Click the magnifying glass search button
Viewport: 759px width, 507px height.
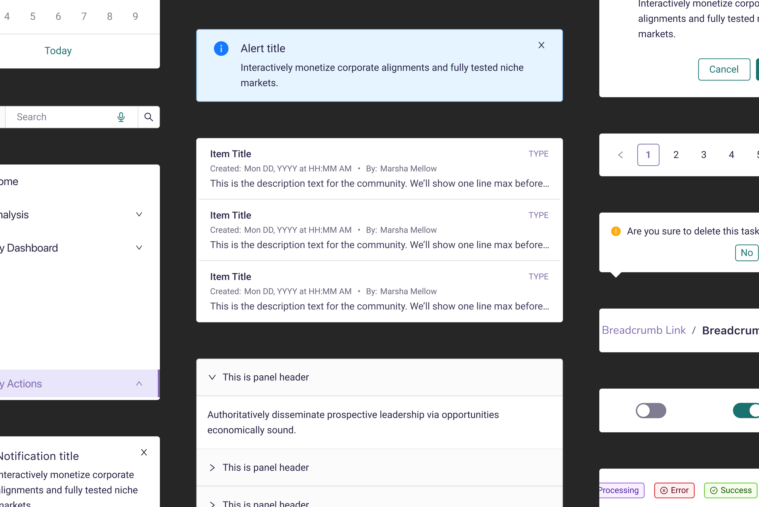point(149,117)
